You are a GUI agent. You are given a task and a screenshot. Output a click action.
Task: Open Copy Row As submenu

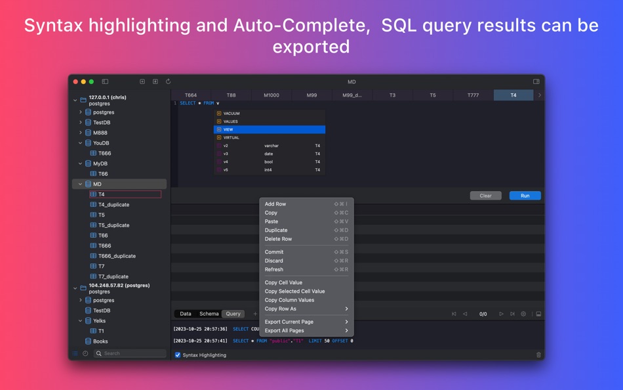306,309
